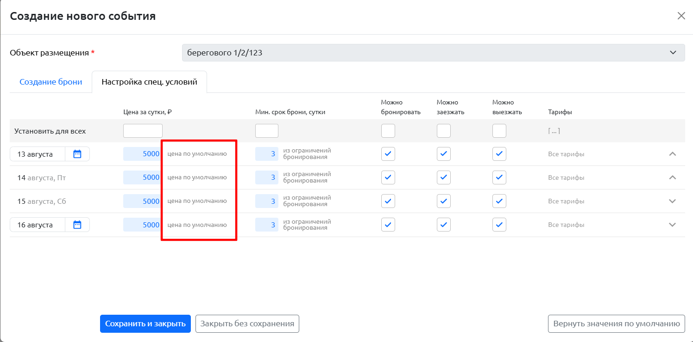Edit min booking term 3 for 14 августа
This screenshot has width=693, height=342.
click(x=267, y=177)
